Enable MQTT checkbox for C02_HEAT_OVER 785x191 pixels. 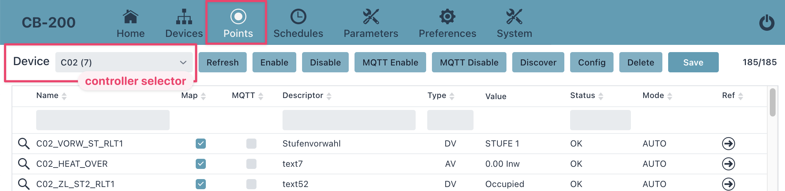251,164
